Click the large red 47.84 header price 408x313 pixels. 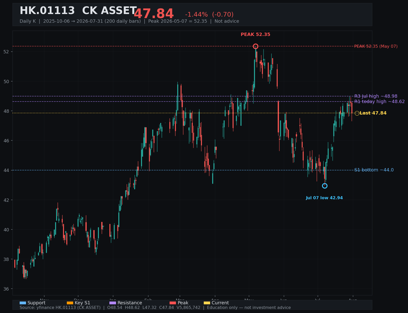(154, 14)
